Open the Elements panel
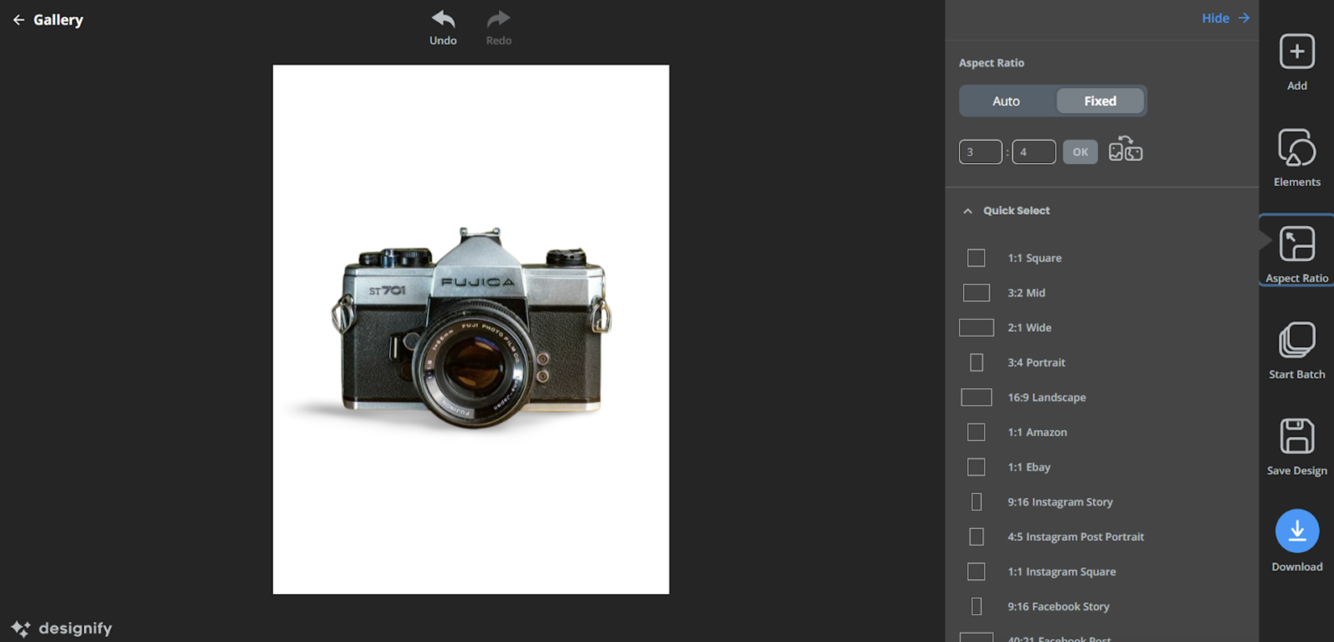Viewport: 1334px width, 642px height. tap(1297, 158)
